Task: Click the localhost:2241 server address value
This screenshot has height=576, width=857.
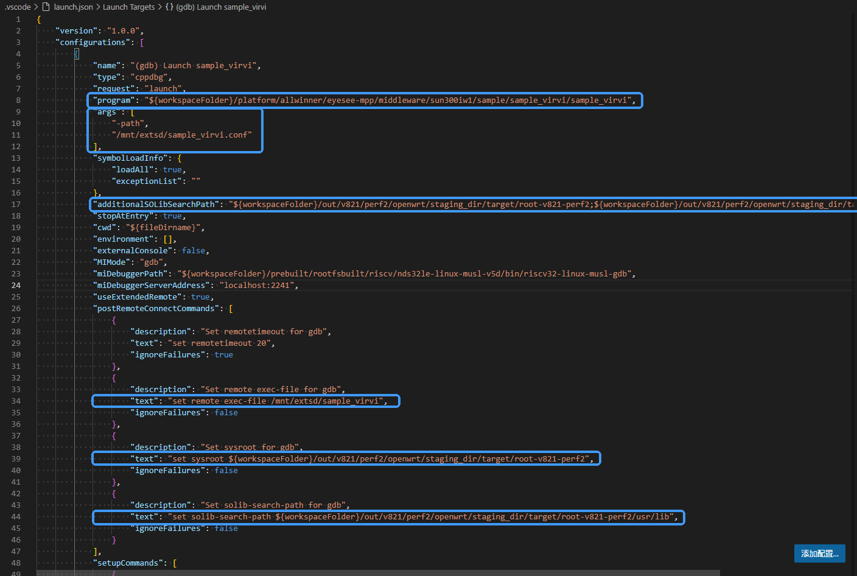Action: click(257, 285)
